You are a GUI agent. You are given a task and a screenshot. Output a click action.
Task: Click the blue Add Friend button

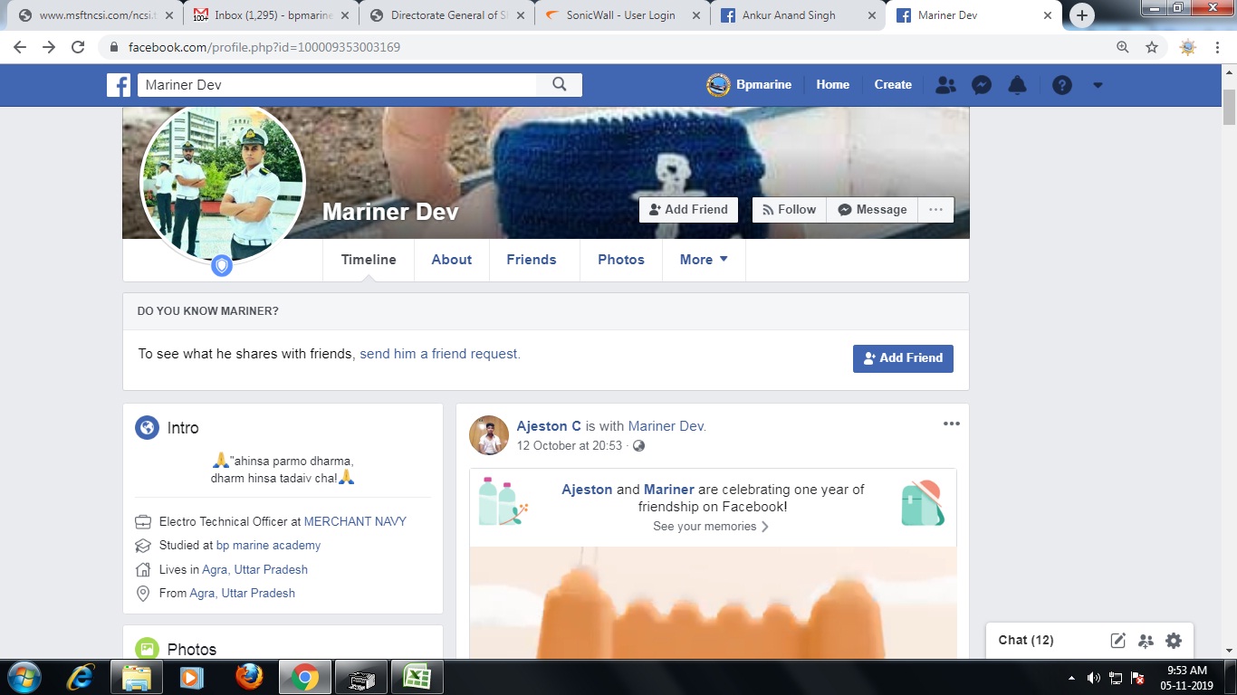(x=903, y=358)
